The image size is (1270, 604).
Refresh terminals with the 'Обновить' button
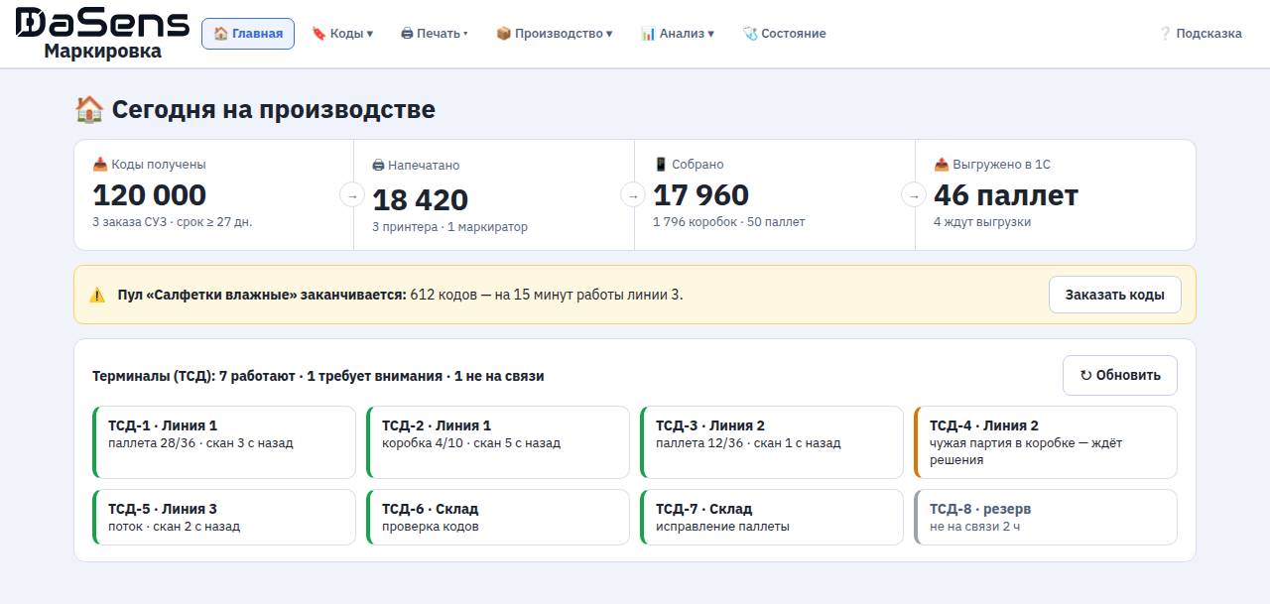point(1120,376)
